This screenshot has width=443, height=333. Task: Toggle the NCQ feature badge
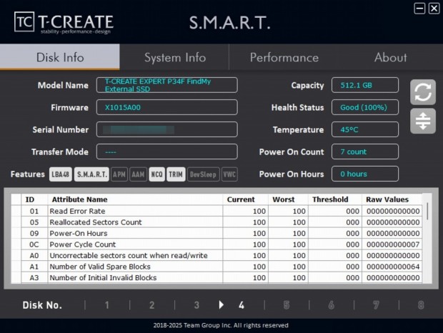click(156, 174)
